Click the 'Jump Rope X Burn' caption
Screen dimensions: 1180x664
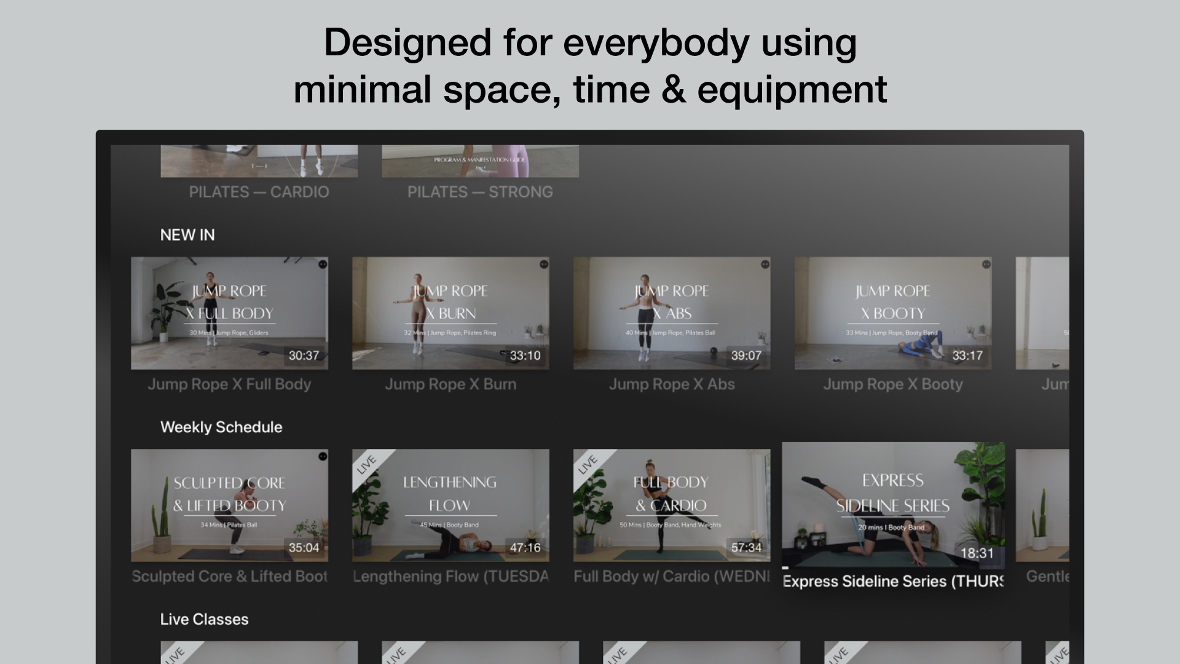click(x=450, y=384)
